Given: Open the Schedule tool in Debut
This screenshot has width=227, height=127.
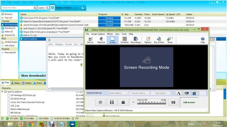Looking at the screenshot, I should tap(124, 40).
